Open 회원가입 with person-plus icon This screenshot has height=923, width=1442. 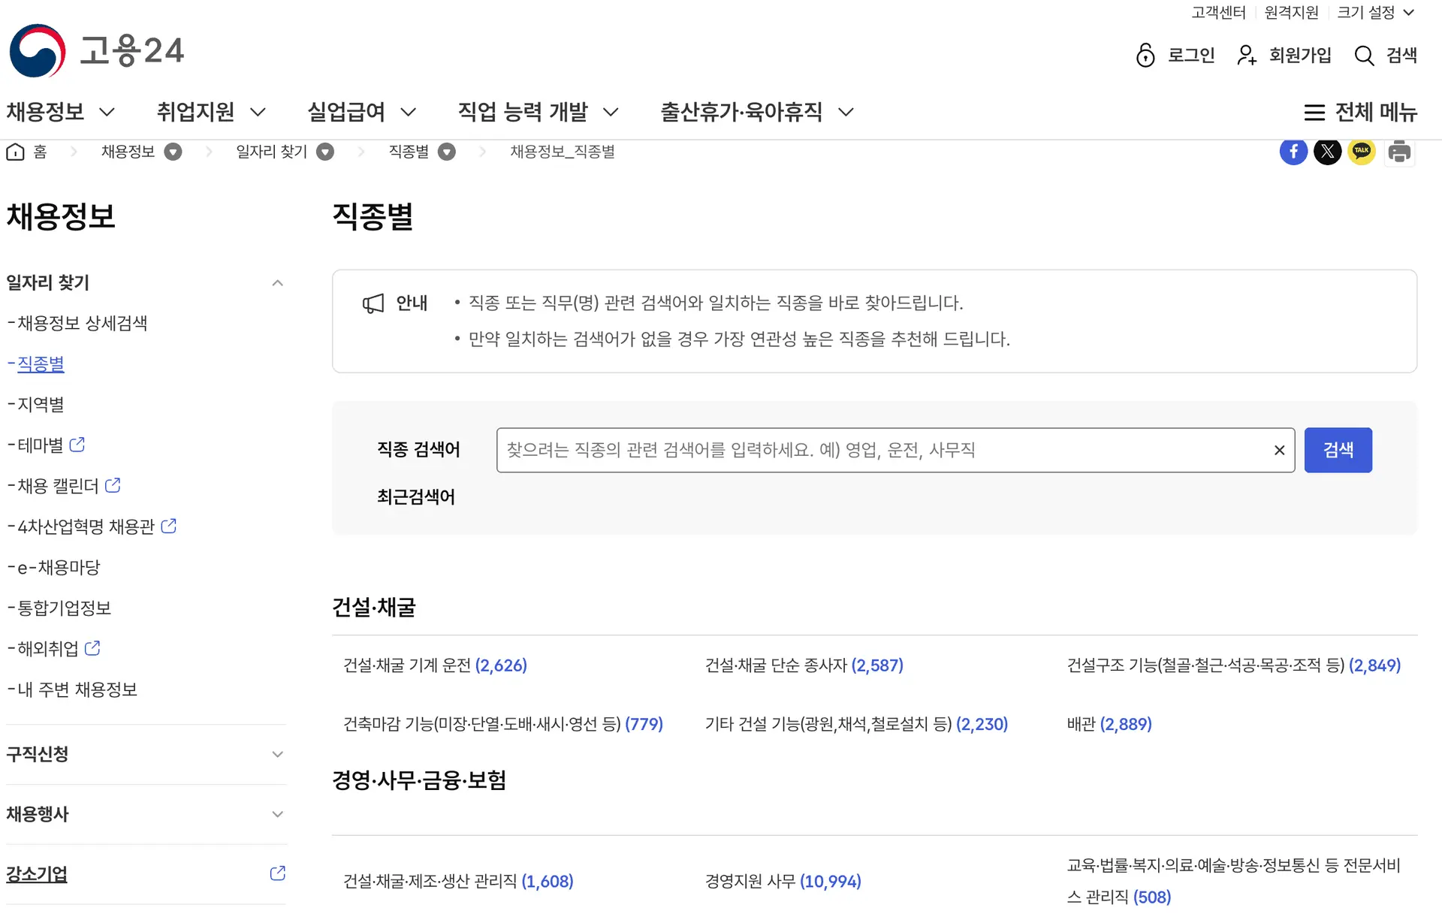click(x=1246, y=56)
